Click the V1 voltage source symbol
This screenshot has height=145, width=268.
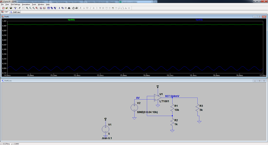(106, 129)
